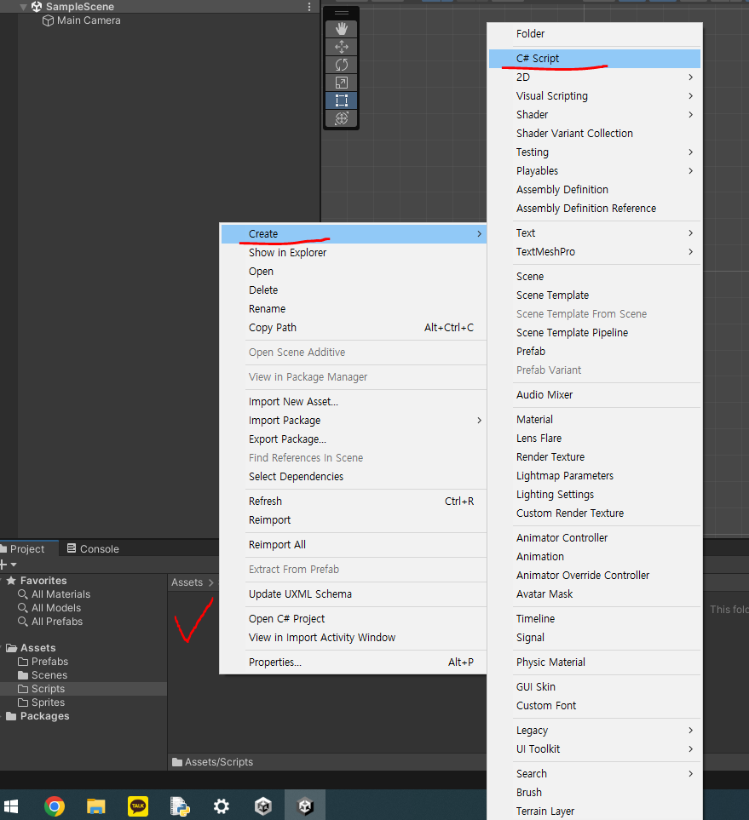Open KakaoTalk from the taskbar
The image size is (749, 820).
[x=137, y=806]
